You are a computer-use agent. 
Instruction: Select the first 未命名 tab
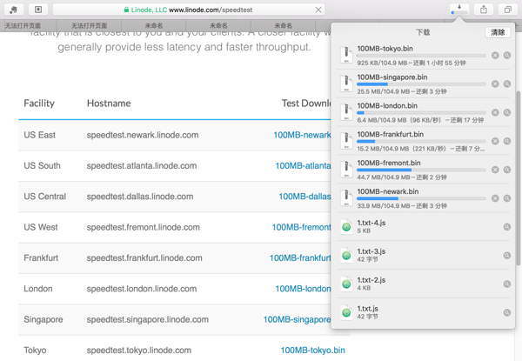tap(154, 25)
